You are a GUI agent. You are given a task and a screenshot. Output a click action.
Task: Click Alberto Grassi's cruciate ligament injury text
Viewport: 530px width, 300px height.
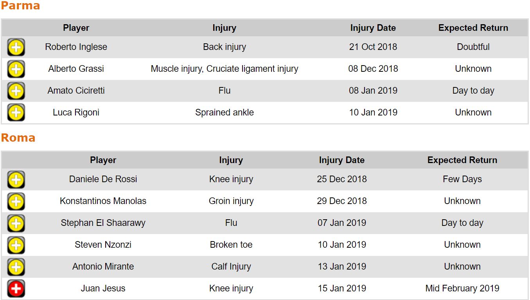[x=252, y=69]
